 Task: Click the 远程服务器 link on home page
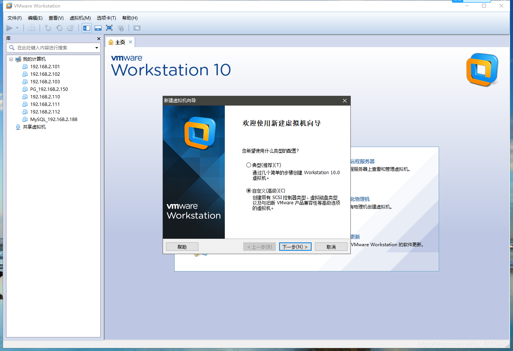(362, 161)
